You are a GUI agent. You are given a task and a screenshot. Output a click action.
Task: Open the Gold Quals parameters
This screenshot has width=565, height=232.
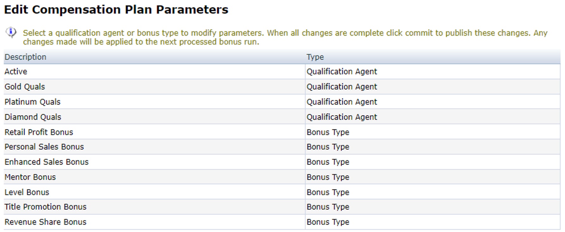pyautogui.click(x=25, y=87)
